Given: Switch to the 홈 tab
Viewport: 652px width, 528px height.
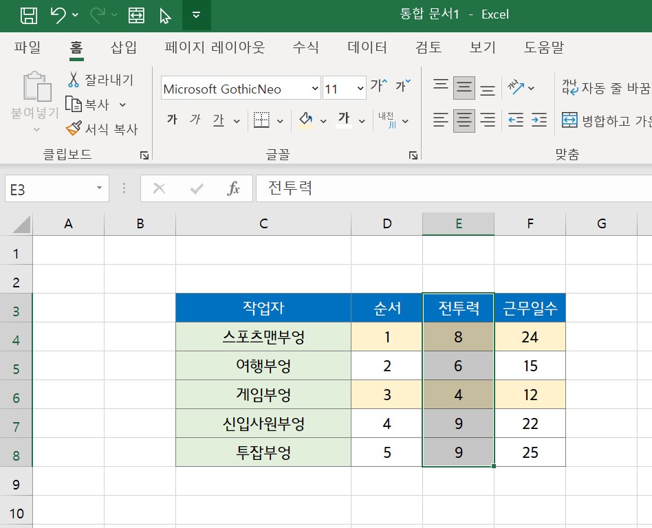Looking at the screenshot, I should (76, 47).
